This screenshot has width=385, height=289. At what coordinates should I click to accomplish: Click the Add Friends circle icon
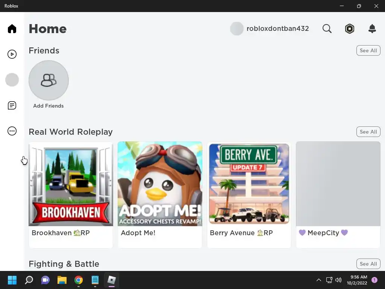tap(49, 81)
